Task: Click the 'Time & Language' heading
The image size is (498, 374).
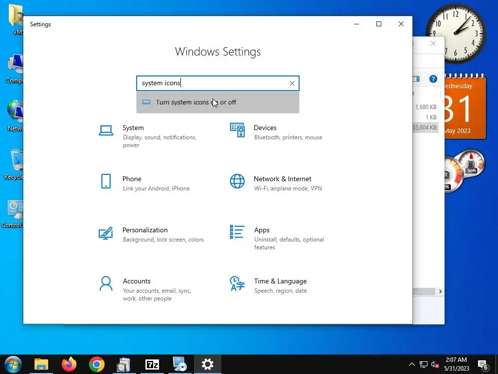Action: (x=280, y=281)
